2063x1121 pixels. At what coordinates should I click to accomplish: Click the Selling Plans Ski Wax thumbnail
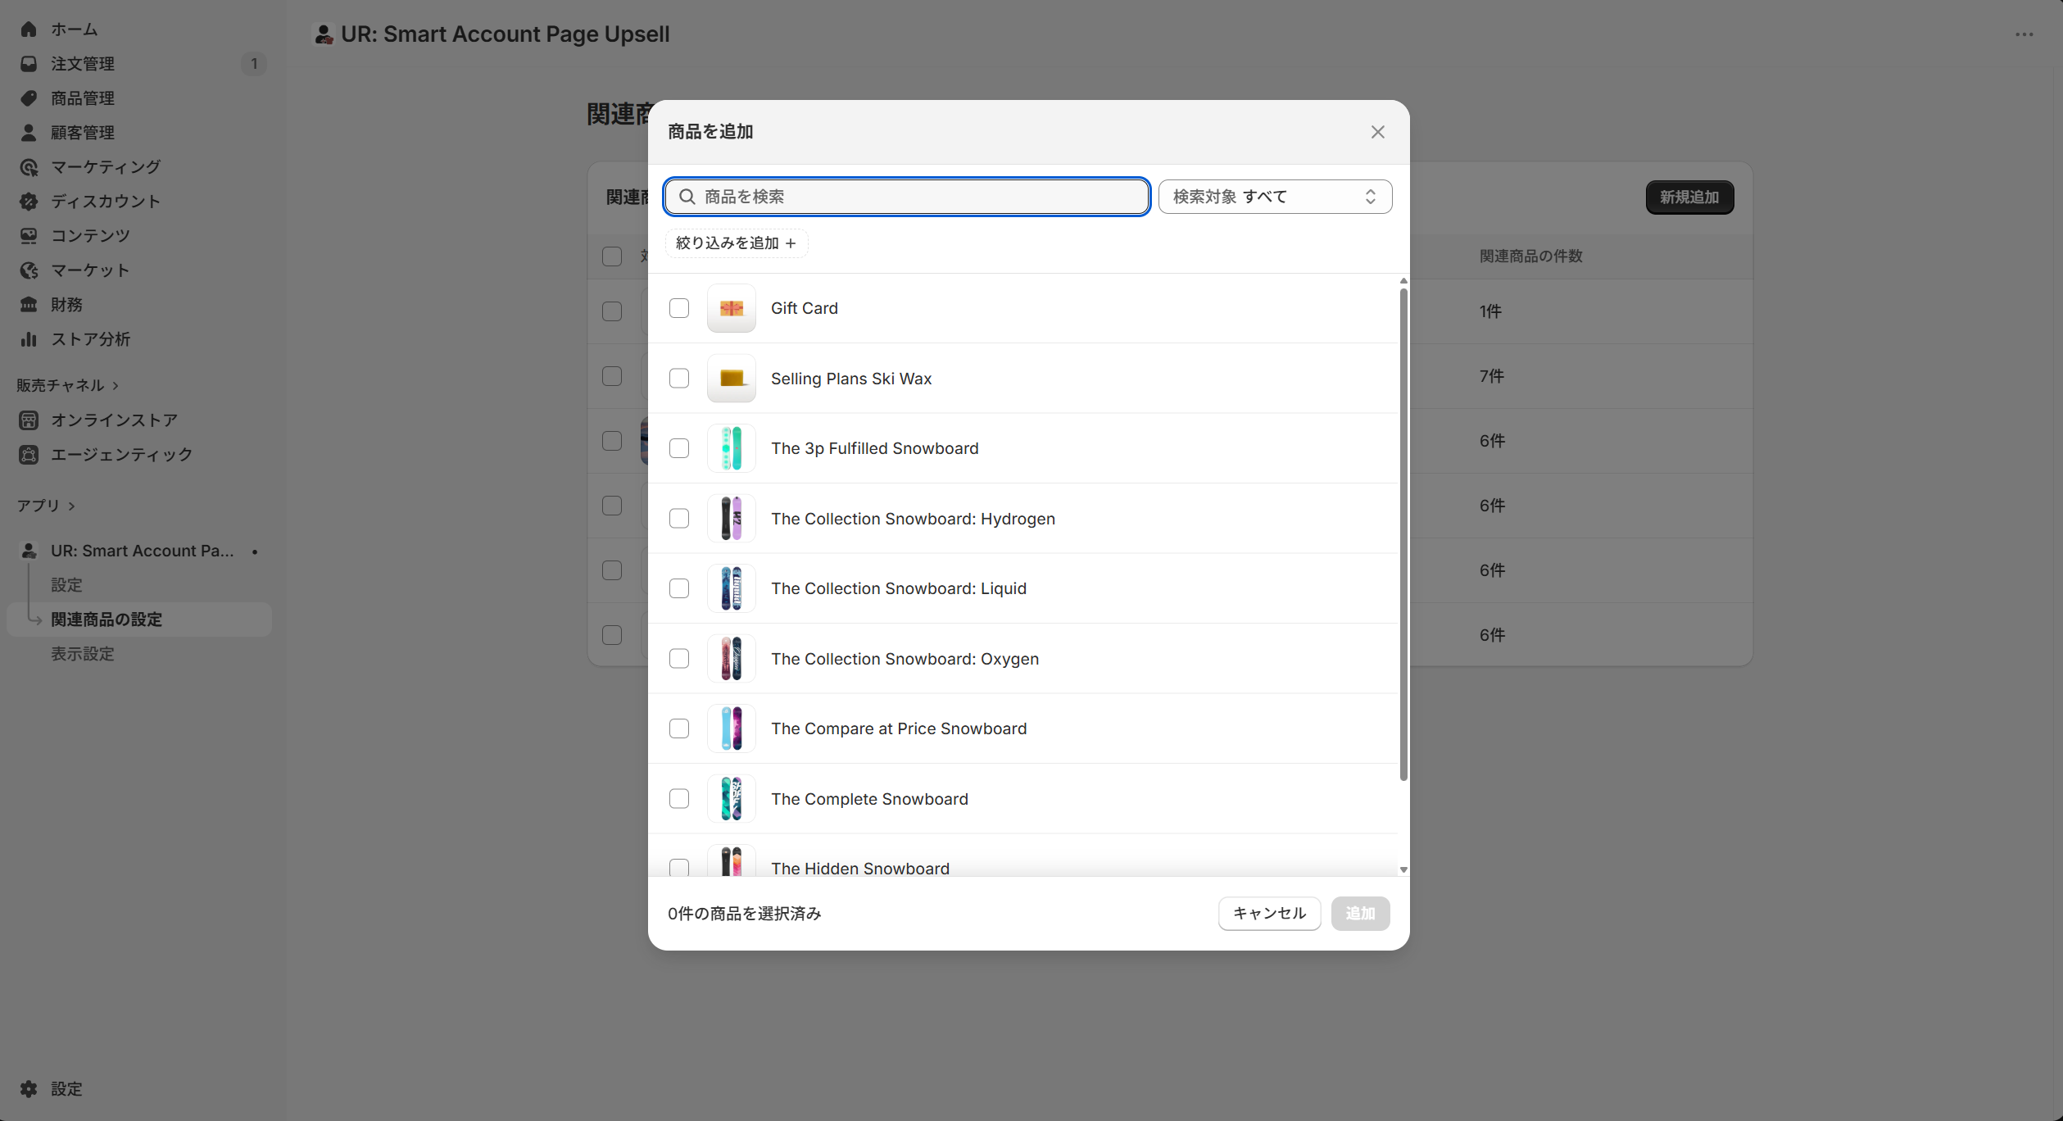[732, 379]
